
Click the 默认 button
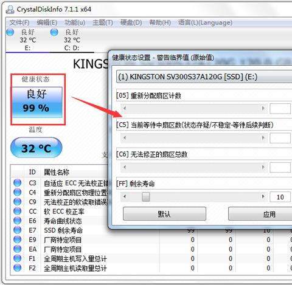click(x=164, y=214)
